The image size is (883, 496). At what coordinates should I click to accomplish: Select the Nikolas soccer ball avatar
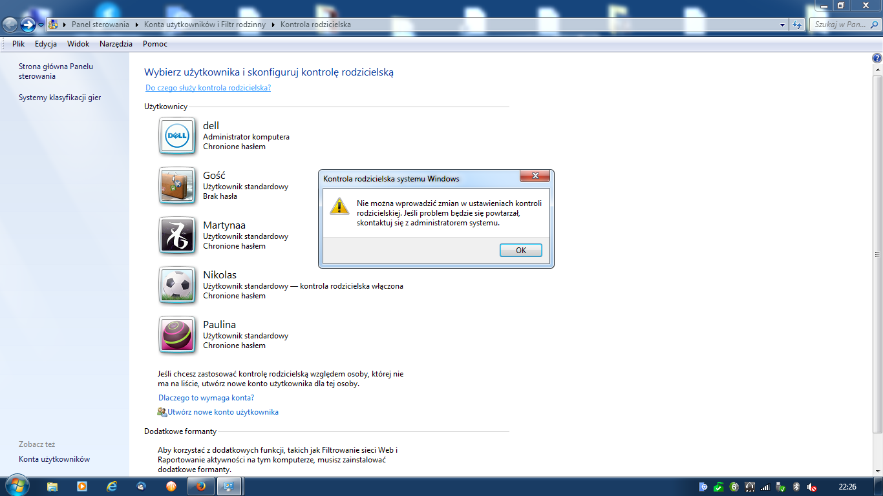pyautogui.click(x=177, y=285)
